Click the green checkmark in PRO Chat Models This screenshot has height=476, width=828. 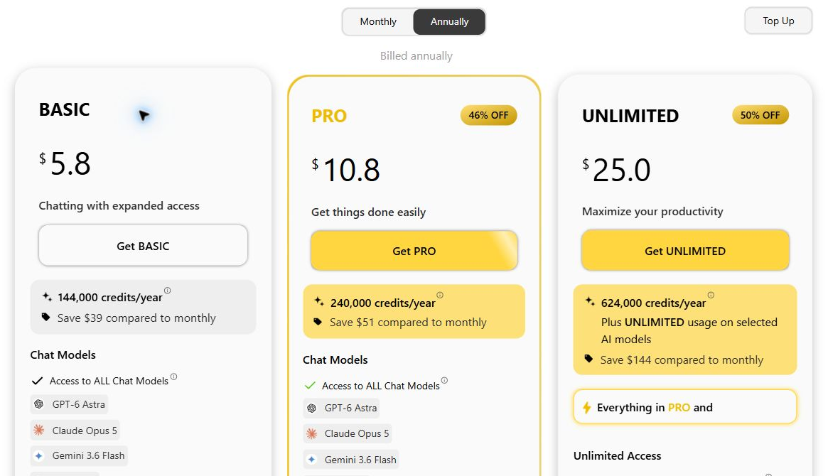coord(310,386)
